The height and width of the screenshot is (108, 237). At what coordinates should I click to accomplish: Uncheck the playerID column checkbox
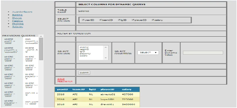[133, 20]
